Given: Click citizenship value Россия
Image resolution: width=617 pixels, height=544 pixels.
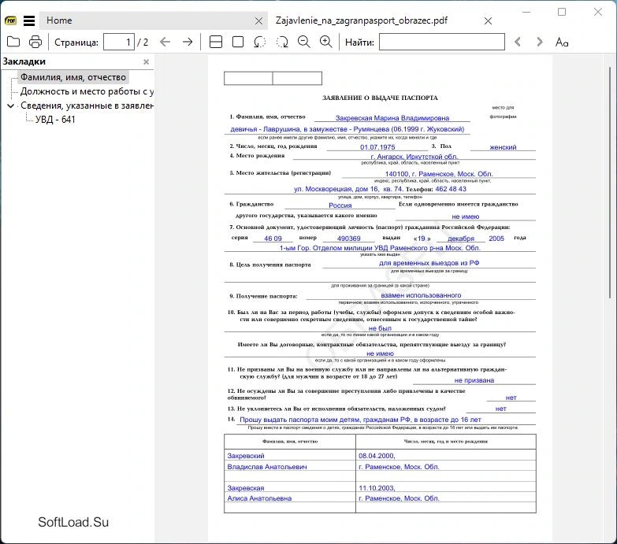Looking at the screenshot, I should click(340, 205).
